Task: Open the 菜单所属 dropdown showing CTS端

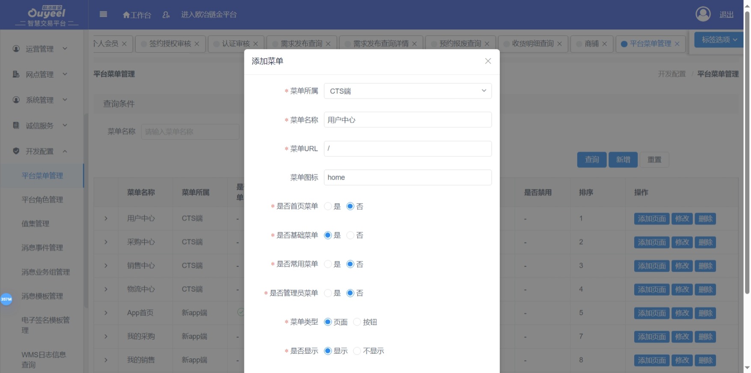Action: [408, 91]
